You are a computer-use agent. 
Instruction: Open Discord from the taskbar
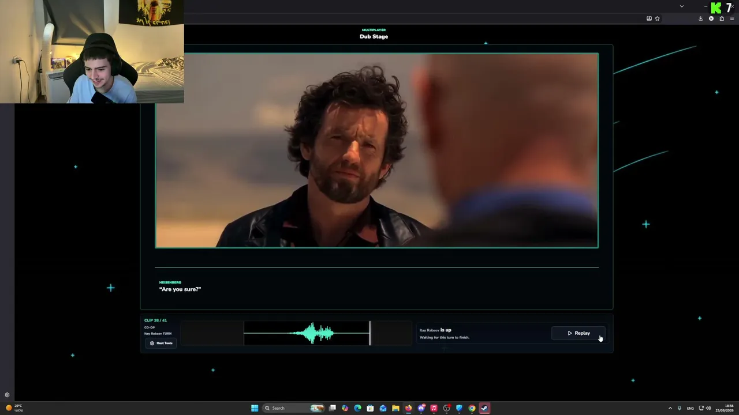click(421, 408)
